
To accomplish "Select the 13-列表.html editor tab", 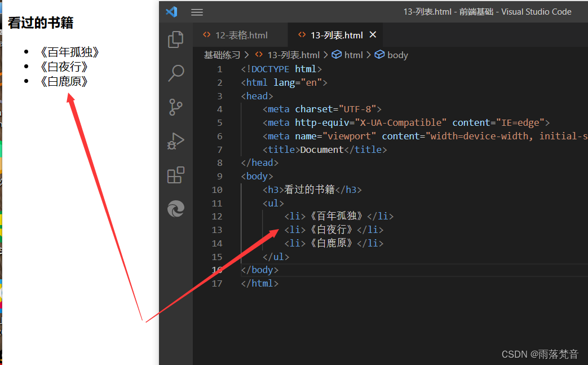I will pos(337,36).
